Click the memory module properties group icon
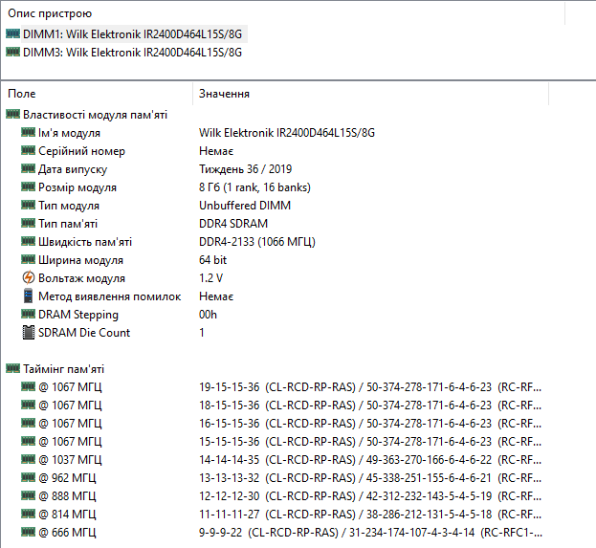This screenshot has height=548, width=596. point(13,114)
